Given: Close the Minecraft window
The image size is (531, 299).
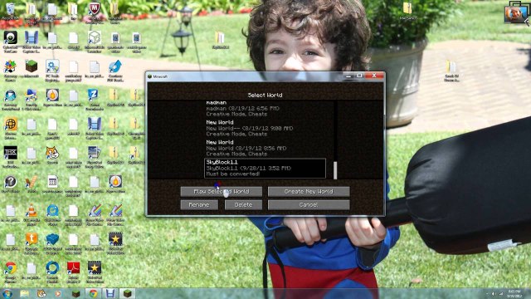Looking at the screenshot, I should (374, 76).
